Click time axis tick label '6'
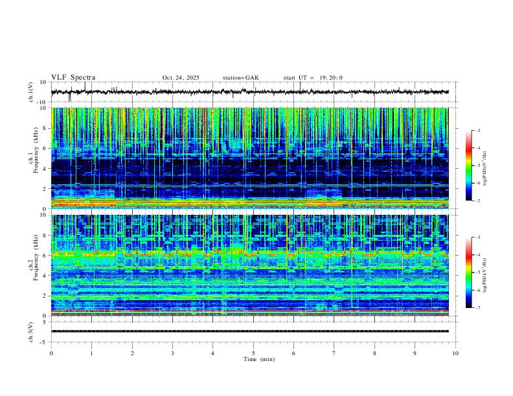 point(293,353)
